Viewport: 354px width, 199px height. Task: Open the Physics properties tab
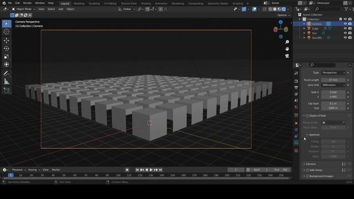tap(296, 129)
